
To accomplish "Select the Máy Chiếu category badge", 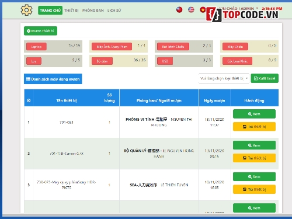I will click(235, 47).
